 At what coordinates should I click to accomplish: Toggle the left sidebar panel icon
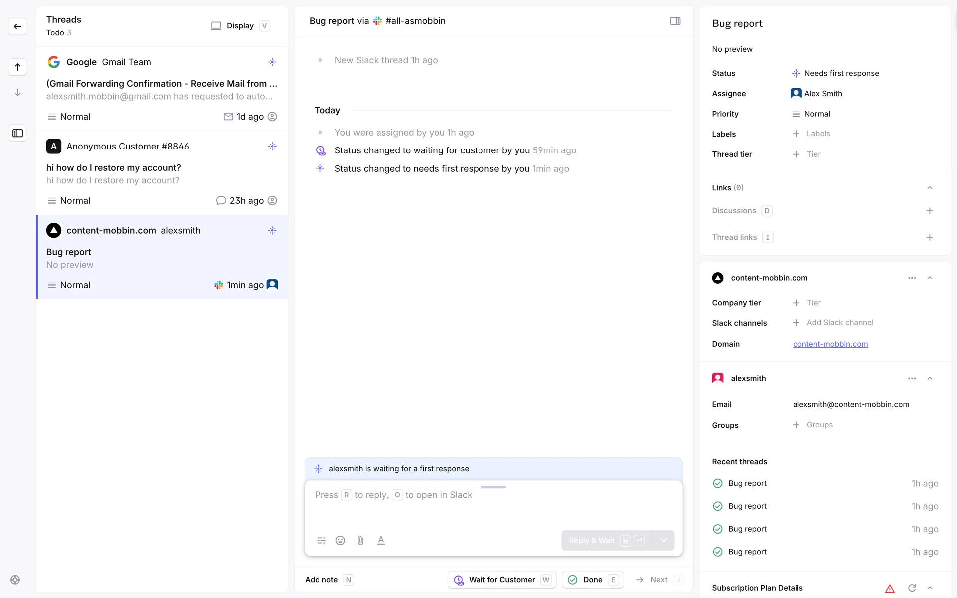[17, 133]
